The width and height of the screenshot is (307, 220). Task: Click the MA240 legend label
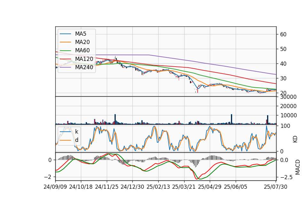click(84, 67)
